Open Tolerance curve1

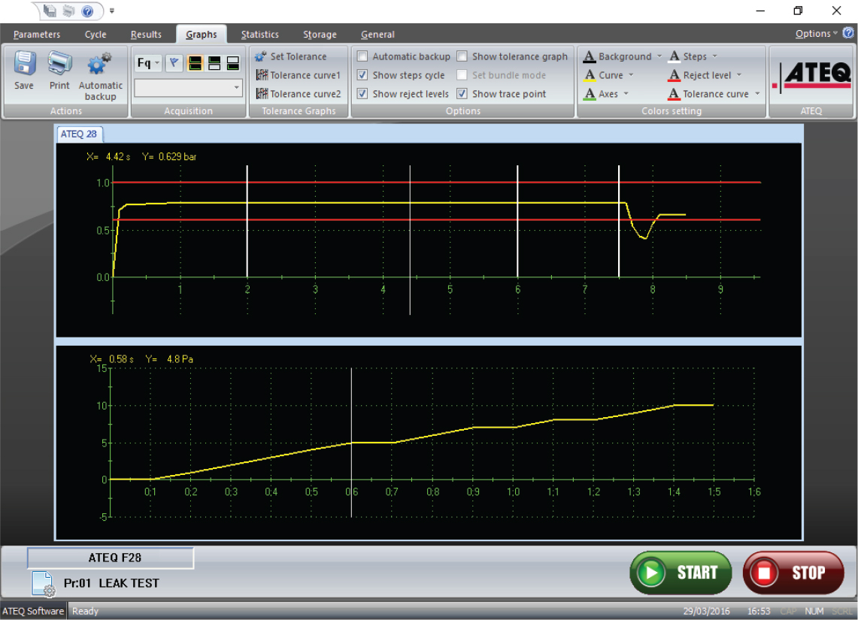299,75
